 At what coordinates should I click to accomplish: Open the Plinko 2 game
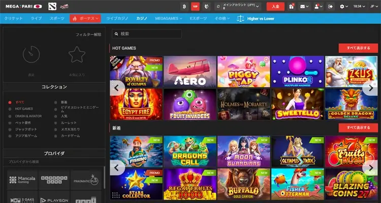[x=298, y=72]
